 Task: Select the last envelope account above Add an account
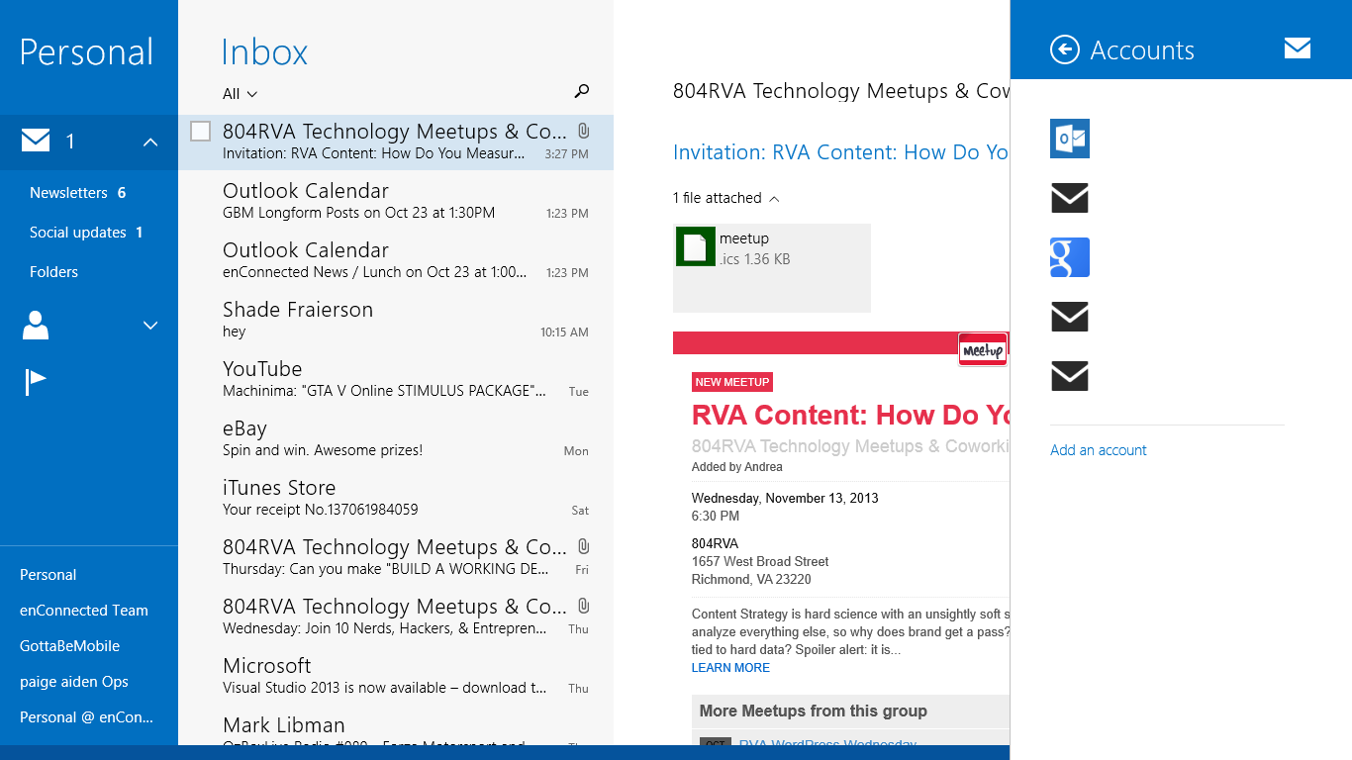pyautogui.click(x=1070, y=376)
